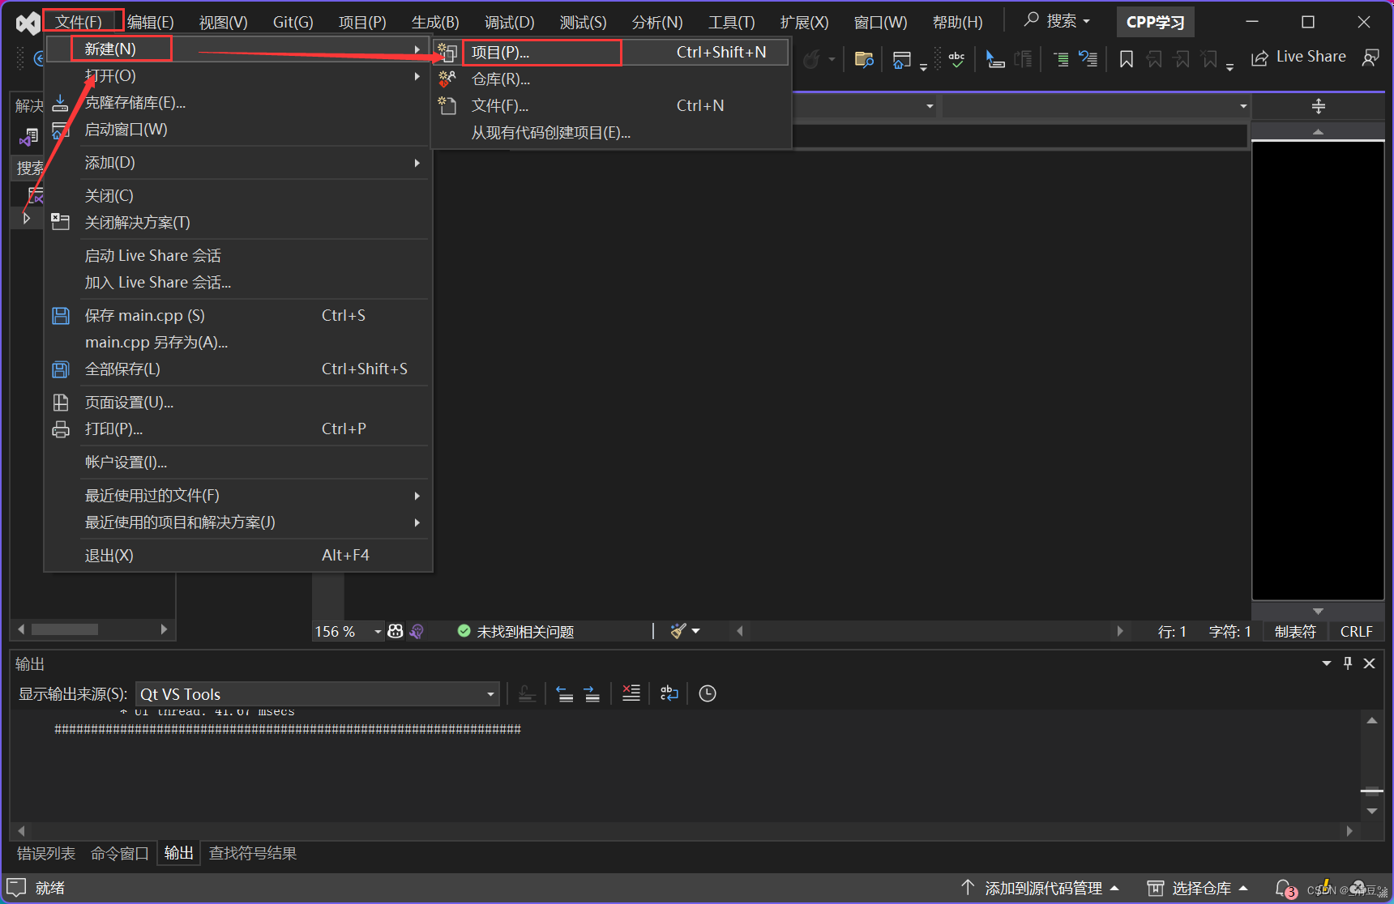Image resolution: width=1394 pixels, height=904 pixels.
Task: Click the broom code cleanup icon
Action: 678,631
